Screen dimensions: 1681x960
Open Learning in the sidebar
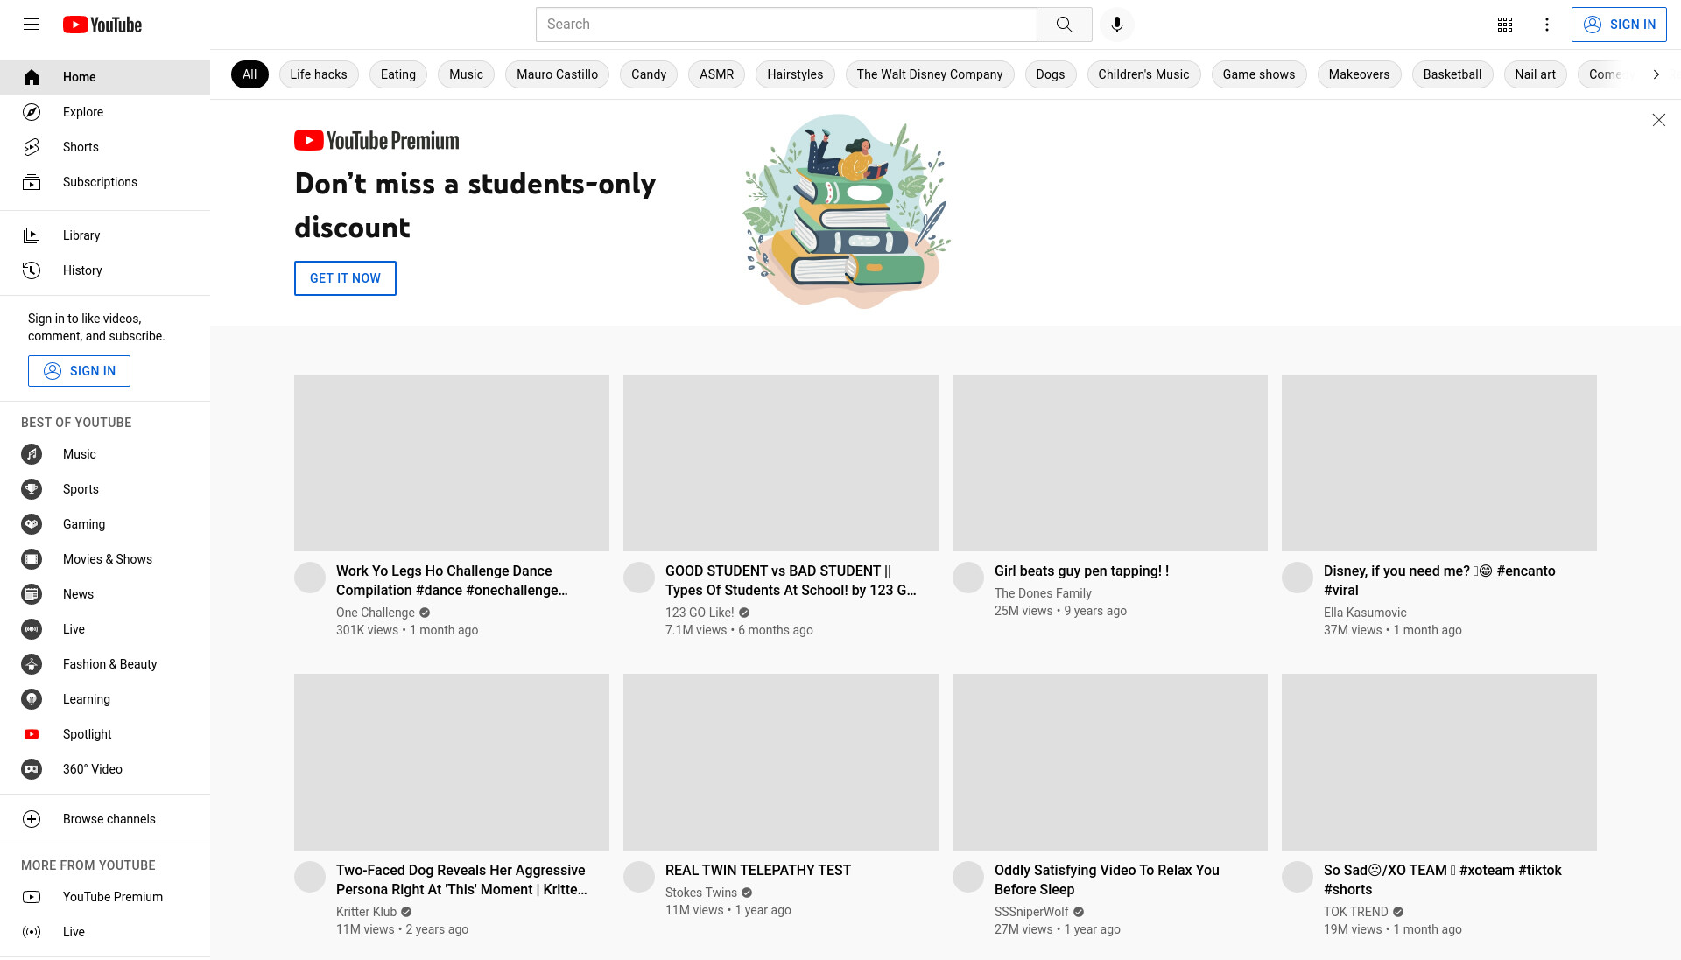tap(105, 699)
